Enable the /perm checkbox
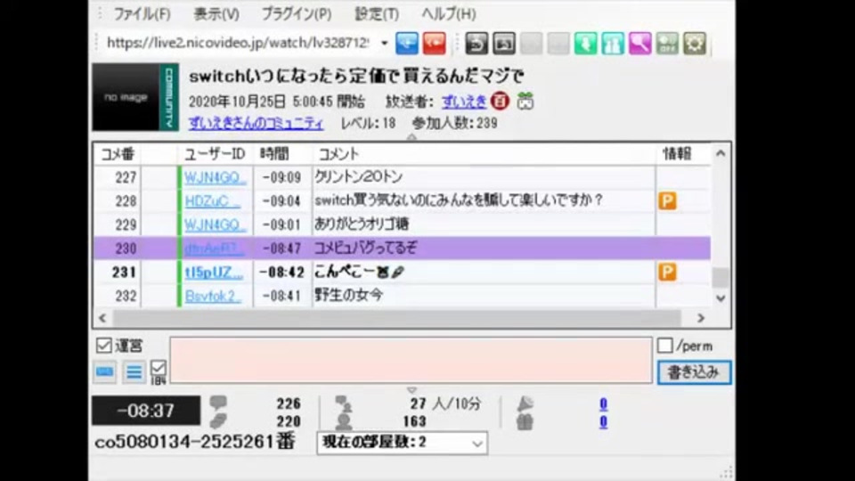The height and width of the screenshot is (481, 855). click(664, 346)
